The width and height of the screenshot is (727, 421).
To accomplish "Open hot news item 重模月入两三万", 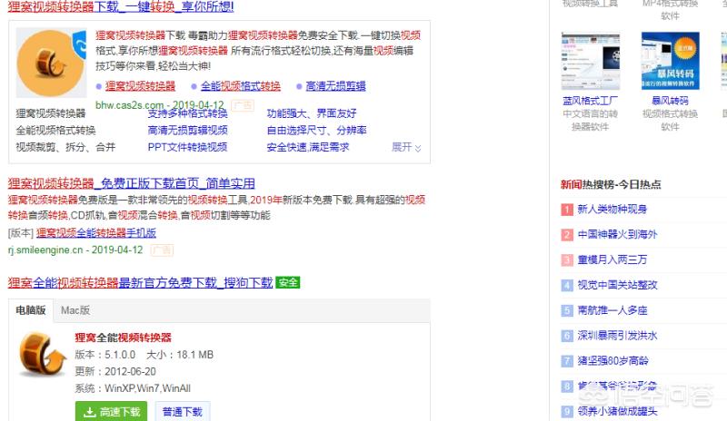I will [x=612, y=259].
